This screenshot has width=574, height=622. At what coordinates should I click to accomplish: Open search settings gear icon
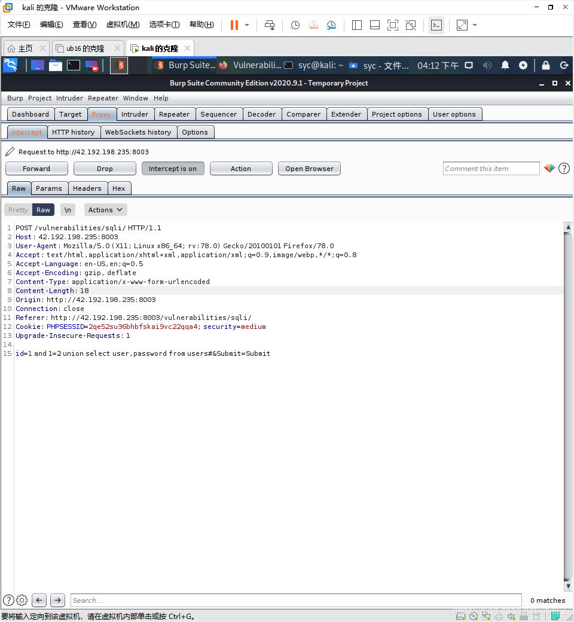22,600
